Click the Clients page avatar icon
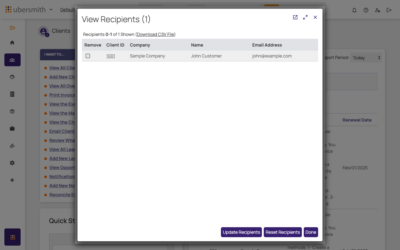This screenshot has height=250, width=400. [x=43, y=31]
